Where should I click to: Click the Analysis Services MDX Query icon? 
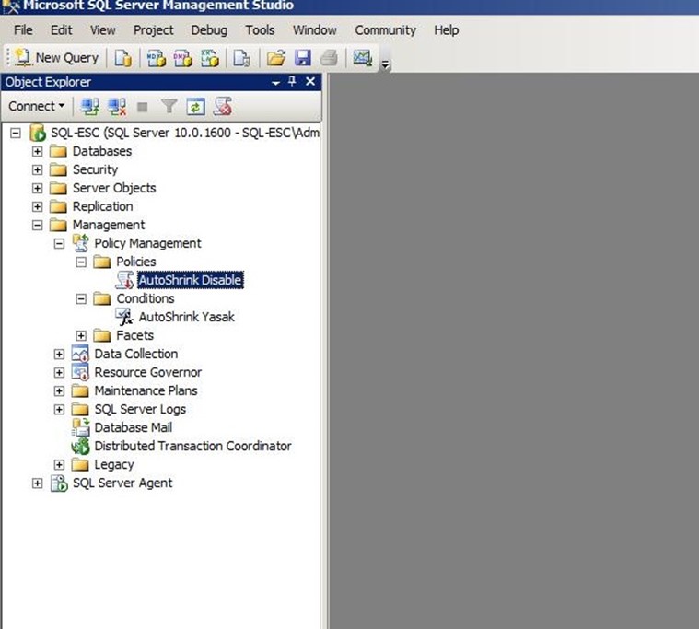click(x=157, y=58)
